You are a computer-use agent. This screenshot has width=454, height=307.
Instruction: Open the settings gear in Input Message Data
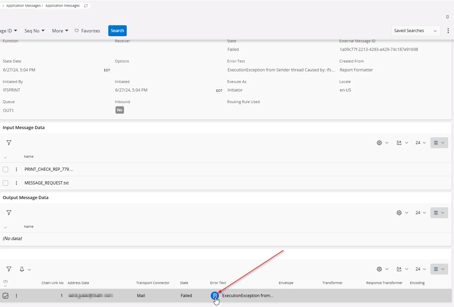point(379,143)
